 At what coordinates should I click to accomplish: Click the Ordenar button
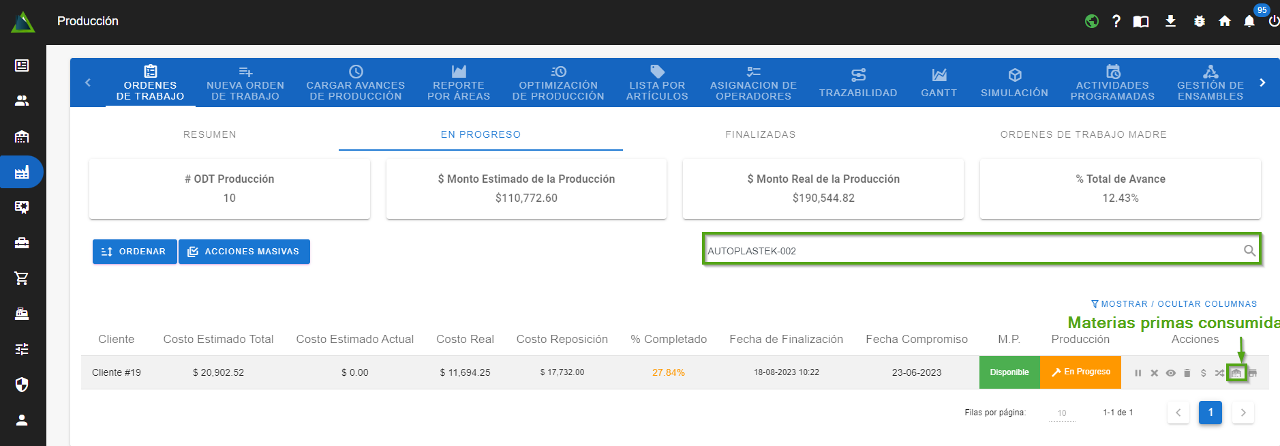[134, 252]
